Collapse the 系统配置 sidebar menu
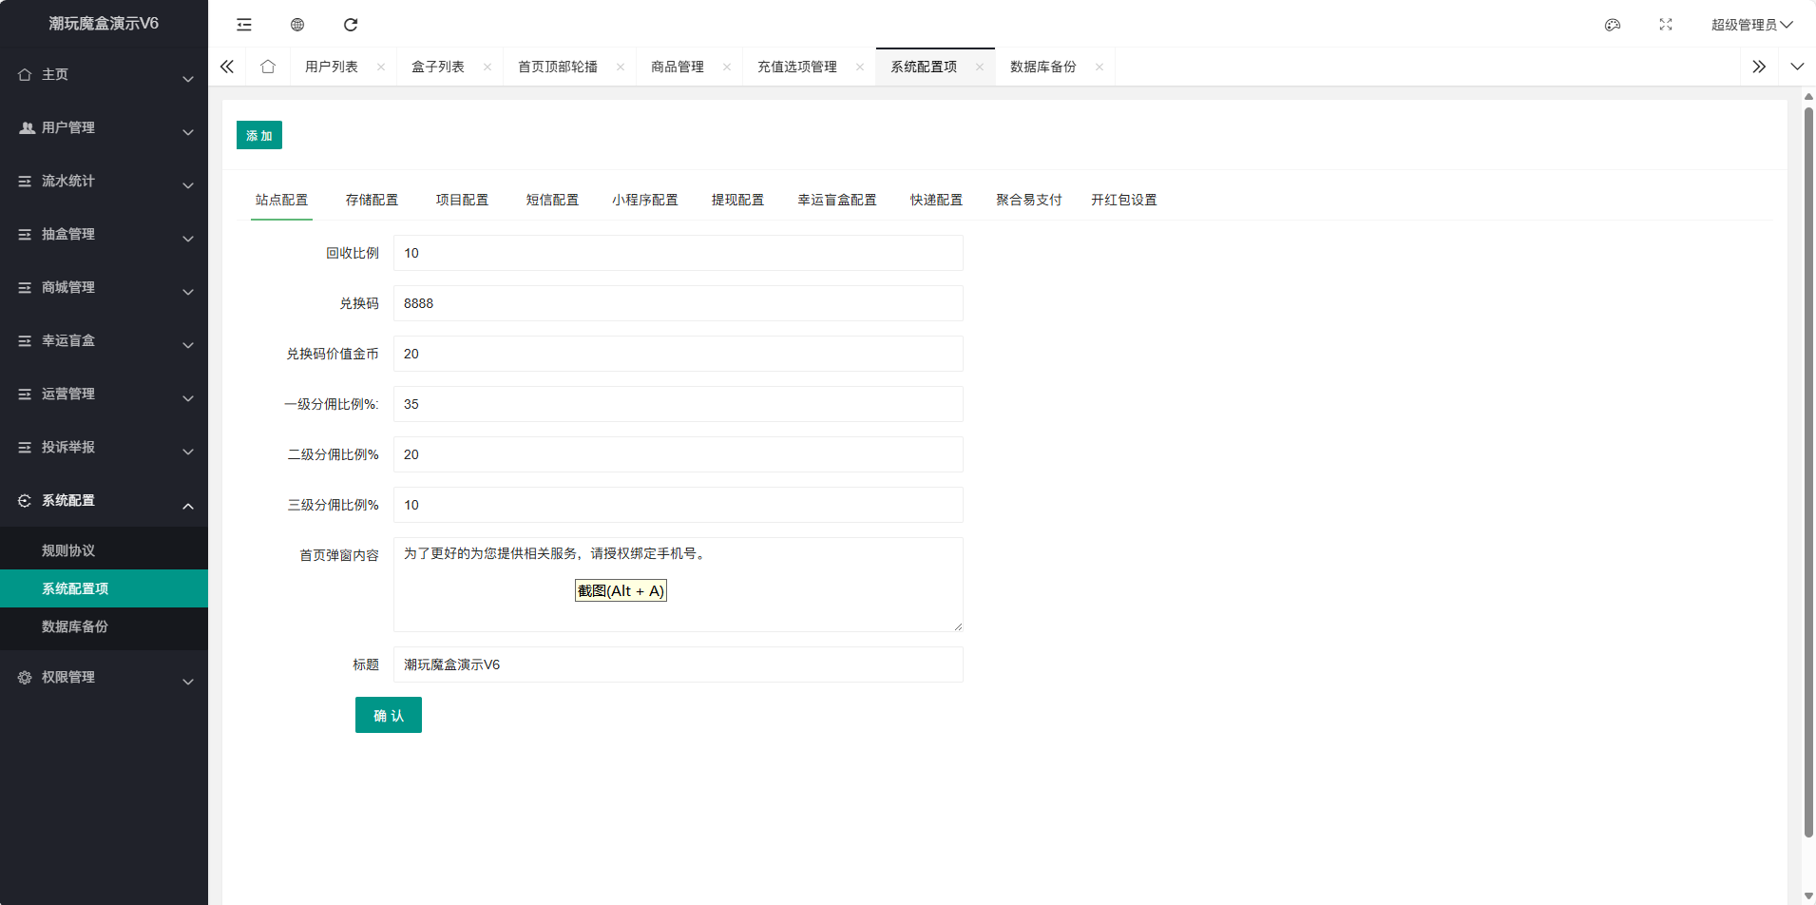 tap(104, 500)
